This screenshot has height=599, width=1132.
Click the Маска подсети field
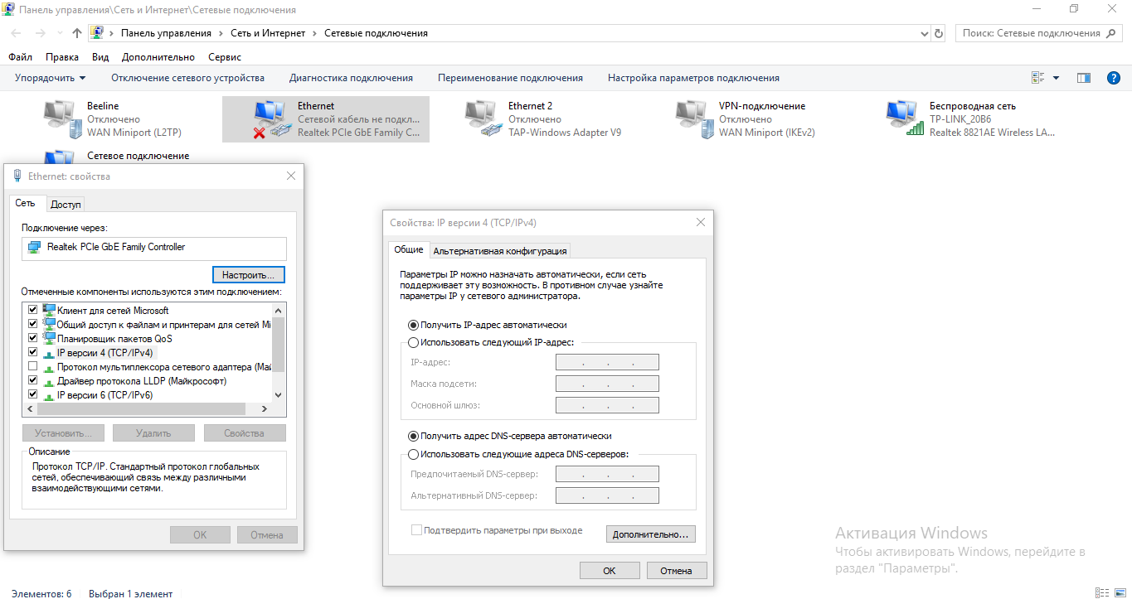tap(607, 384)
